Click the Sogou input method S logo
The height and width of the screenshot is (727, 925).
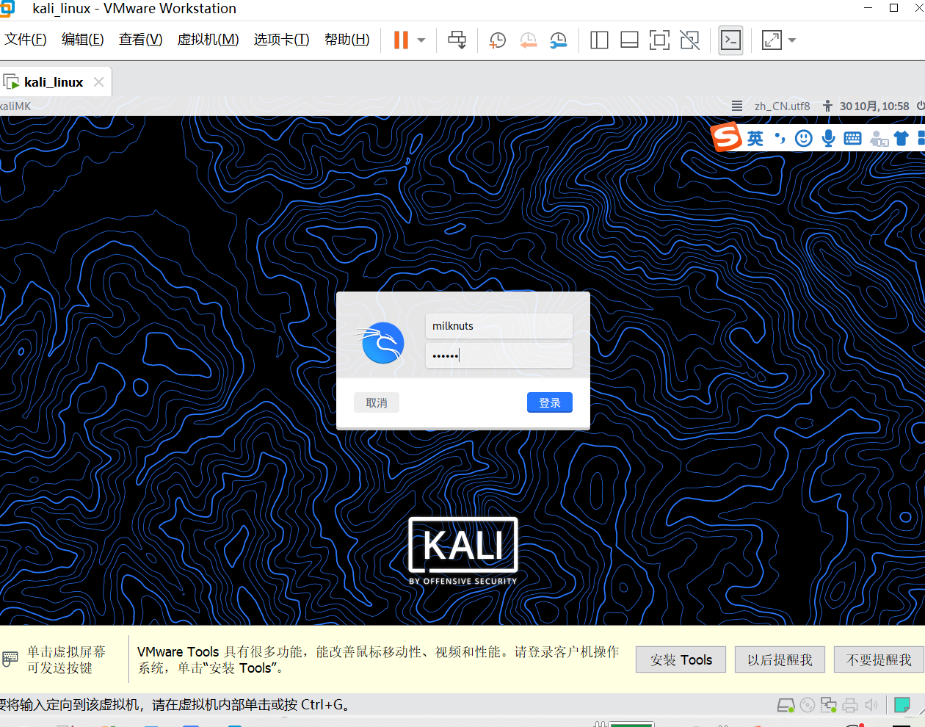pos(727,137)
